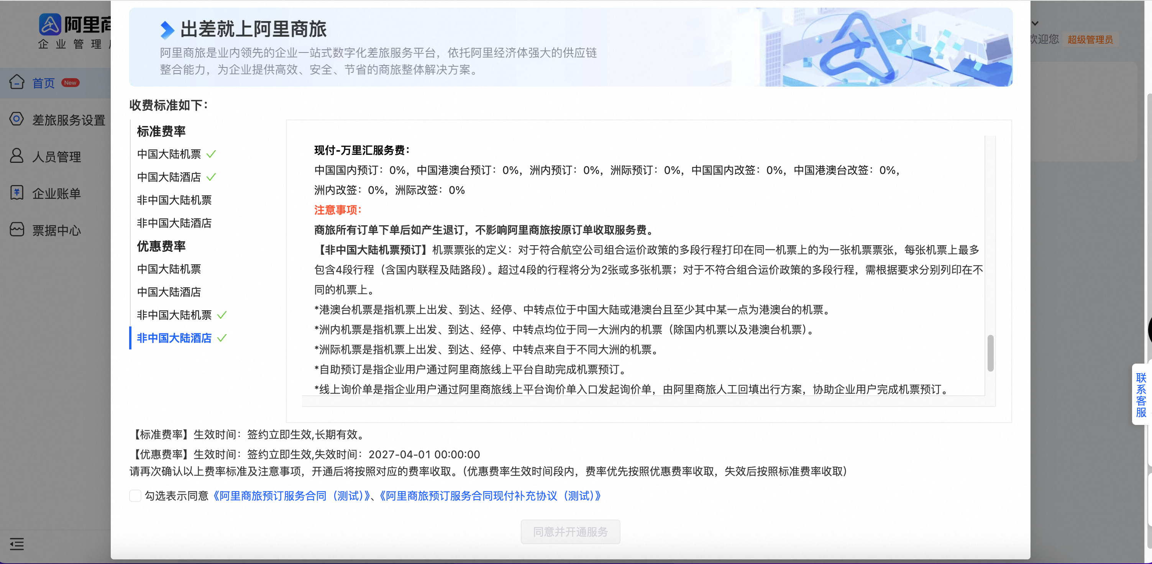This screenshot has width=1152, height=564.
Task: Click the collapse sidebar menu icon
Action: pyautogui.click(x=17, y=544)
